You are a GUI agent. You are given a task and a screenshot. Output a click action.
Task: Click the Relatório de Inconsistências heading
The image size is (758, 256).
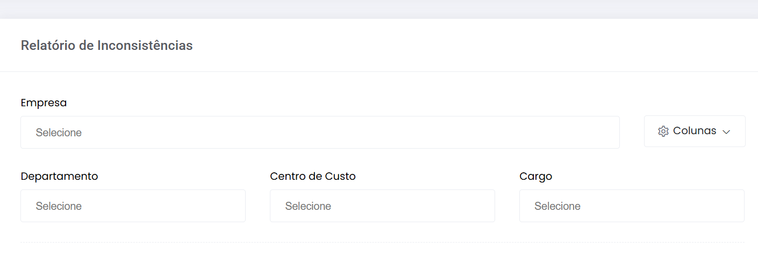[x=106, y=46]
